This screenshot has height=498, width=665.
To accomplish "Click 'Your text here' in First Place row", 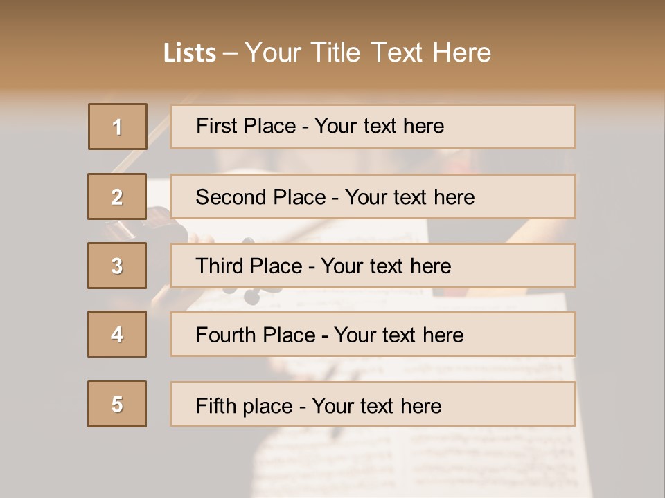I will click(x=379, y=126).
